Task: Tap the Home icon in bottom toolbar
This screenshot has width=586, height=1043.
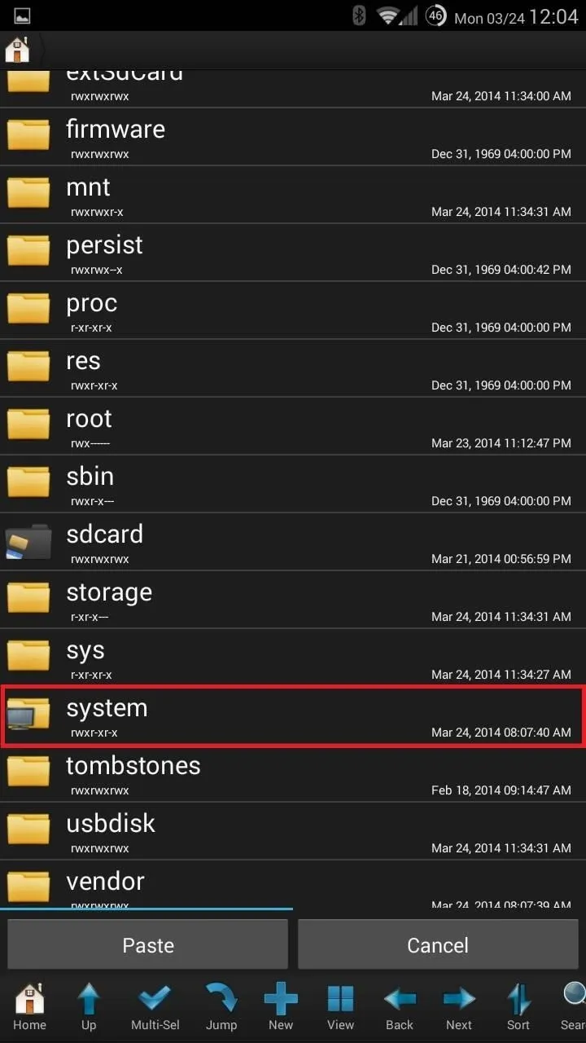Action: pos(29,1007)
